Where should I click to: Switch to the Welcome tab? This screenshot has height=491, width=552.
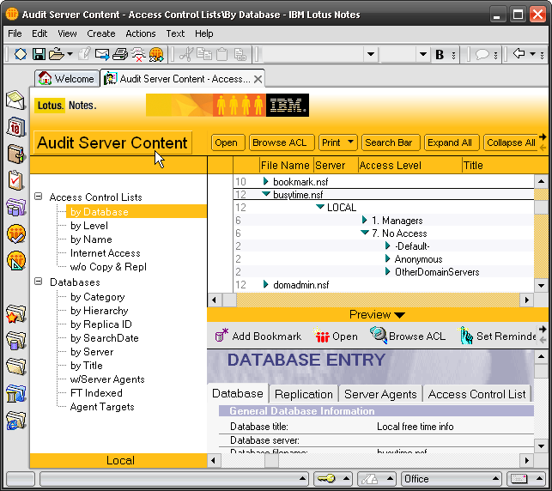pyautogui.click(x=66, y=78)
